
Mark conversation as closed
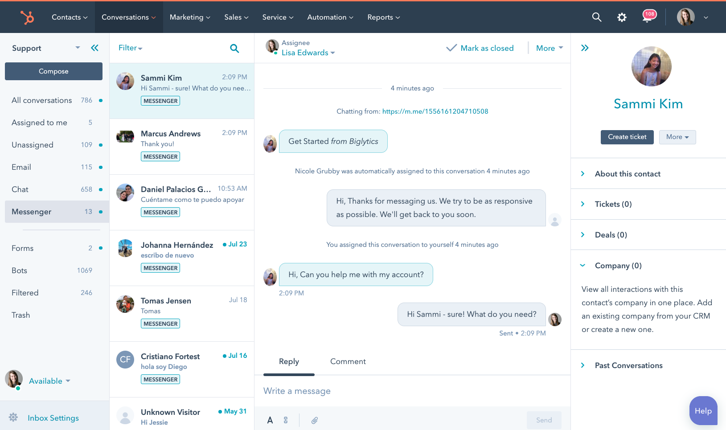[x=480, y=48]
